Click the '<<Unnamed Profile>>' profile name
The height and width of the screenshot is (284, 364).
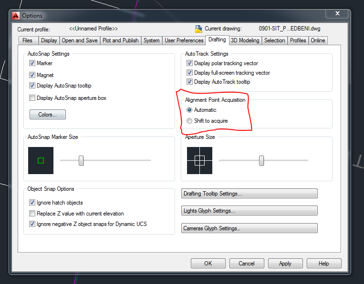(94, 29)
